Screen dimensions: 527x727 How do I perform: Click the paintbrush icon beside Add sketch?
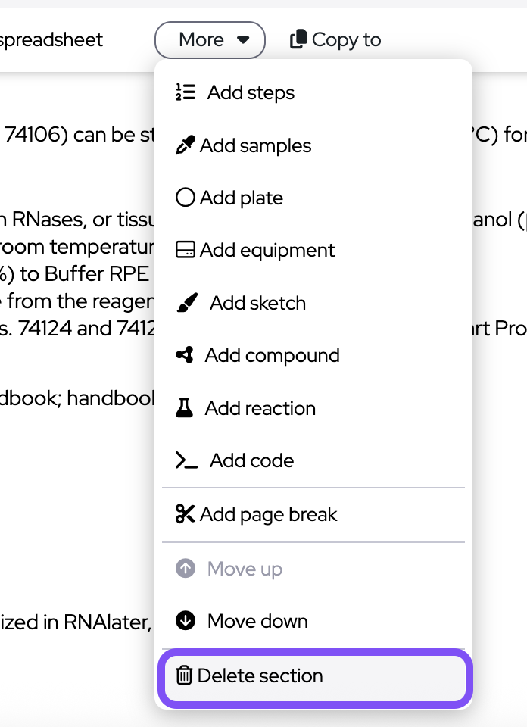(186, 303)
